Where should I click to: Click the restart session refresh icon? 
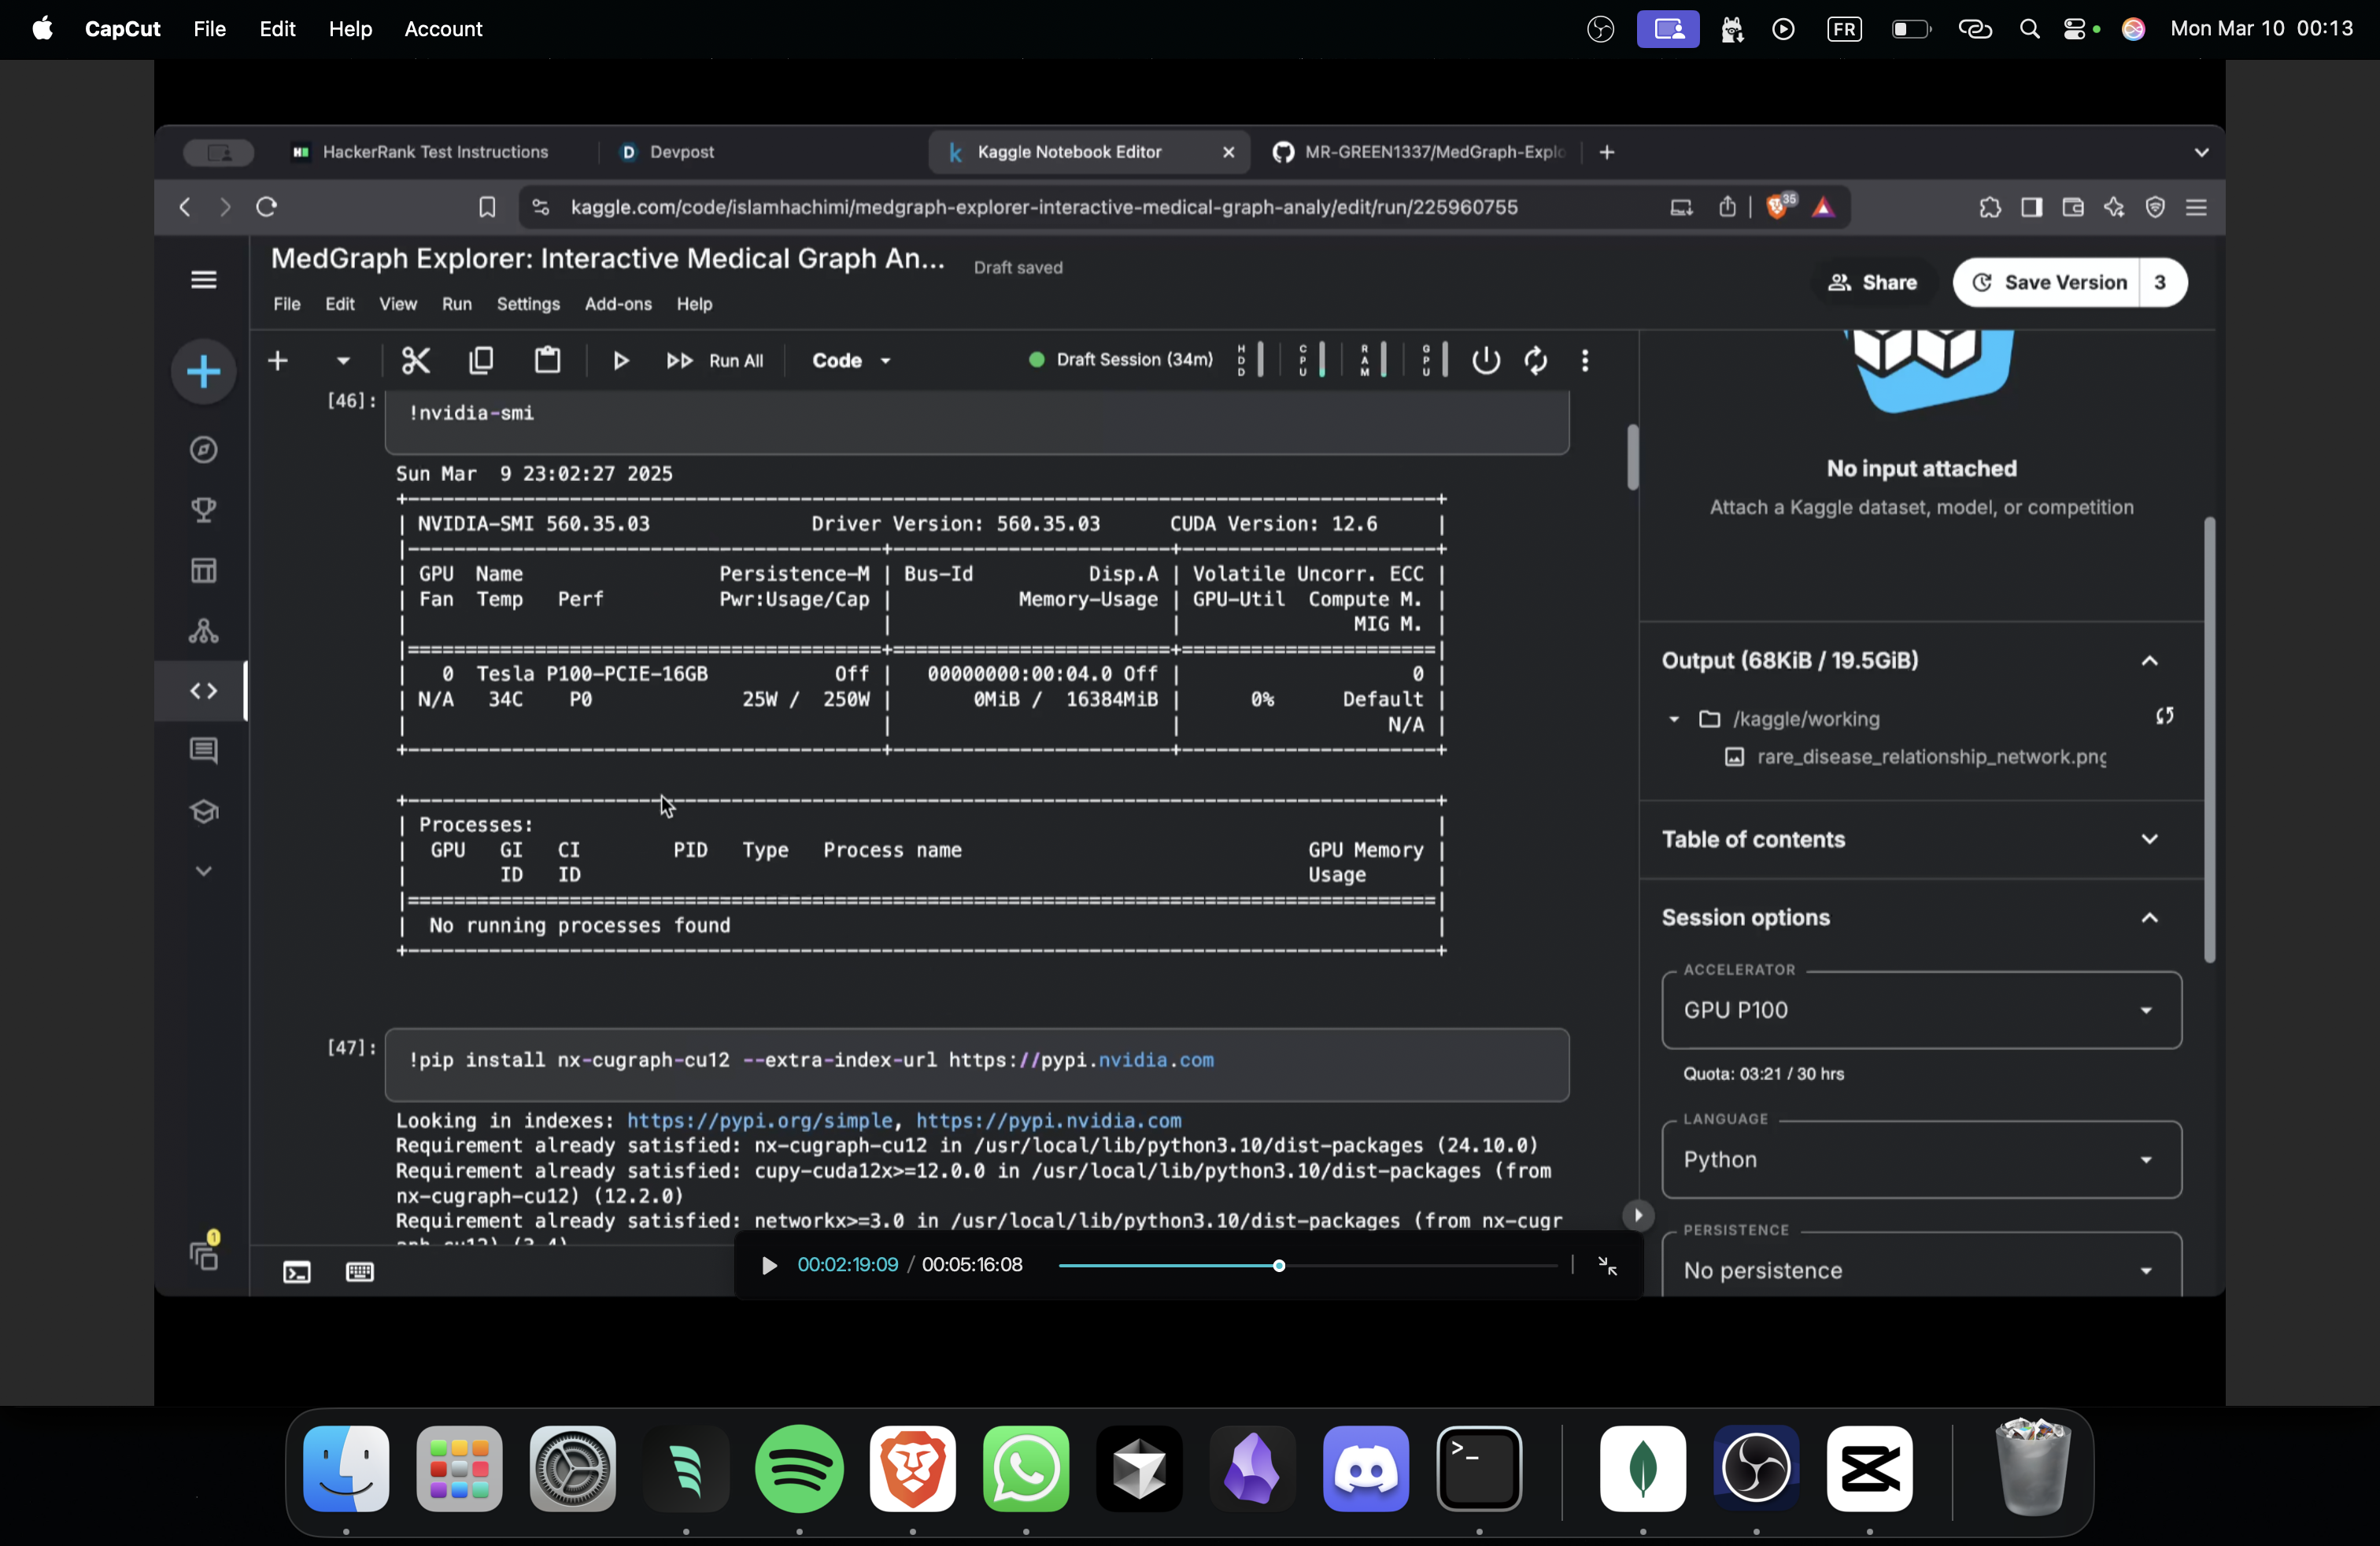(x=1535, y=360)
